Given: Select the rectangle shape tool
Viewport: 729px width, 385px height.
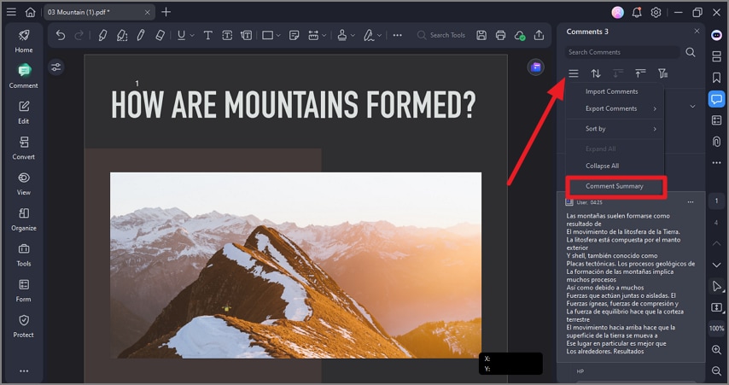Looking at the screenshot, I should click(x=268, y=35).
